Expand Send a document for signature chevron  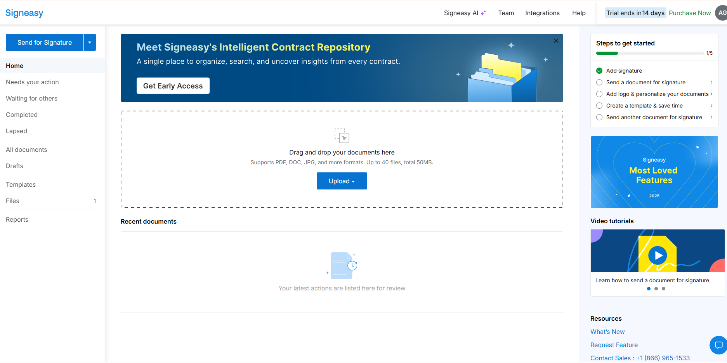tap(711, 82)
